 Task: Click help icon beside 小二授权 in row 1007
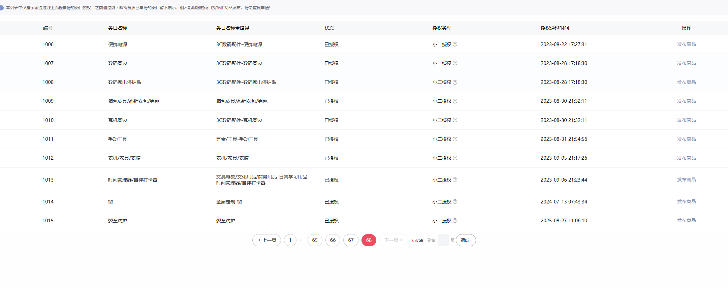(x=455, y=63)
